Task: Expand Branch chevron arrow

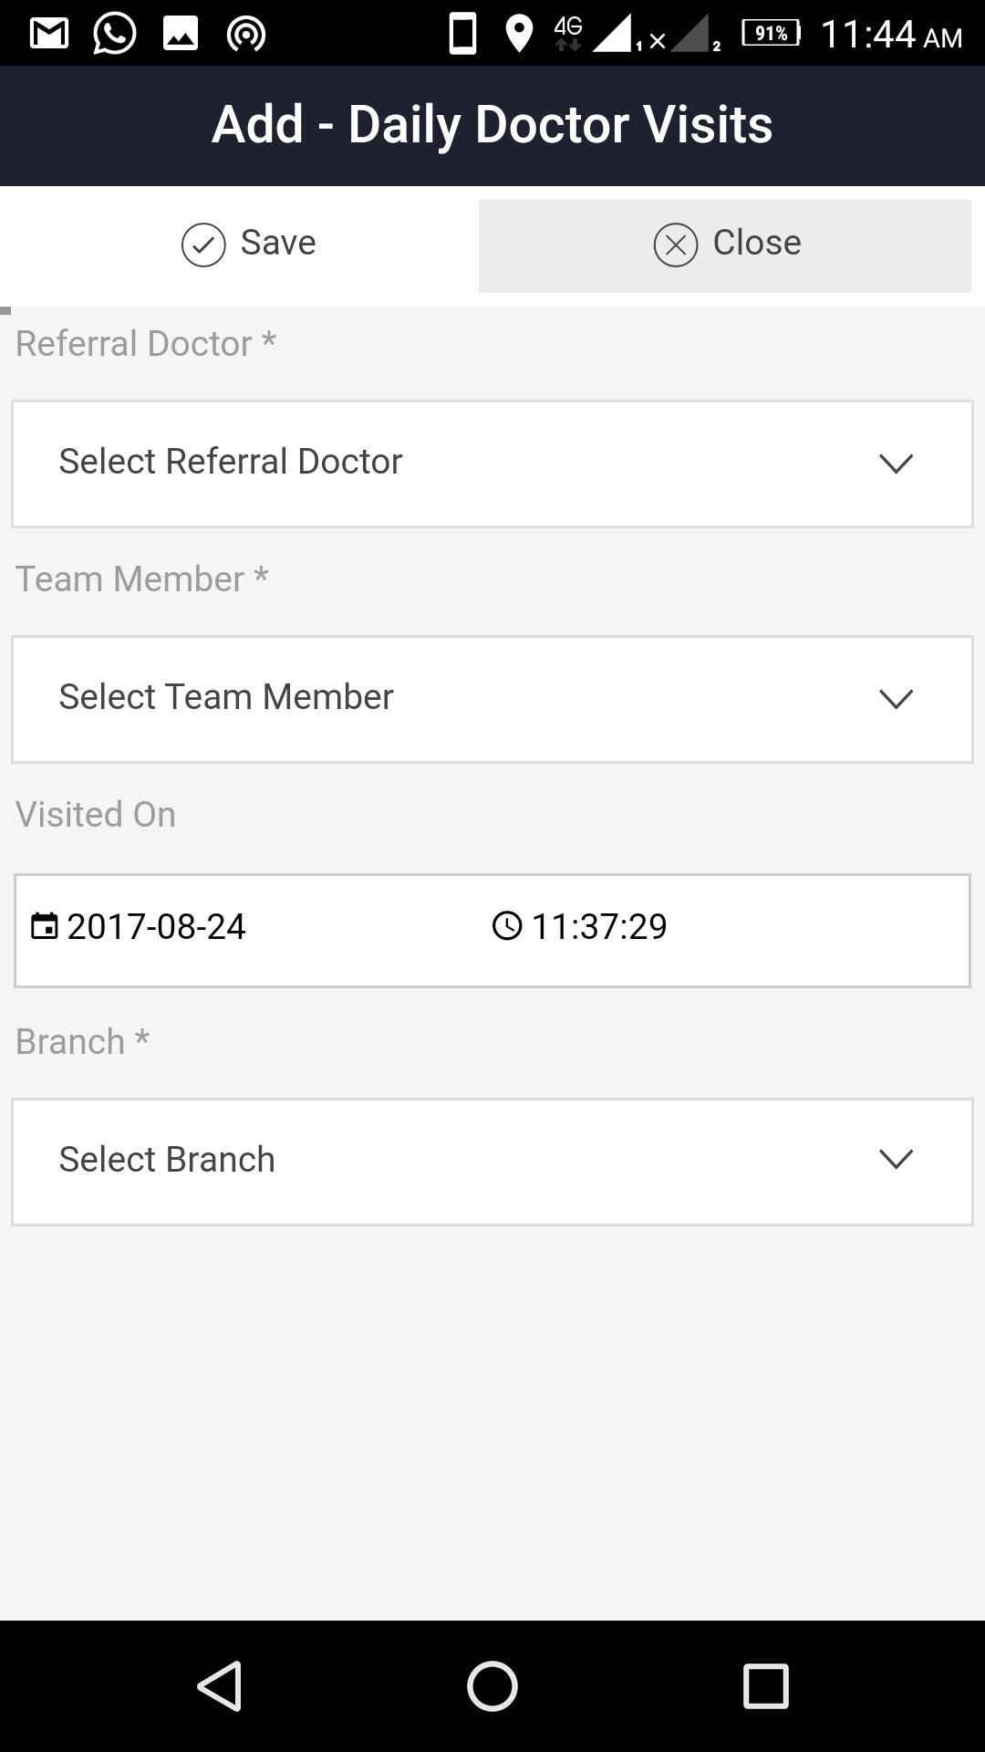Action: (x=896, y=1160)
